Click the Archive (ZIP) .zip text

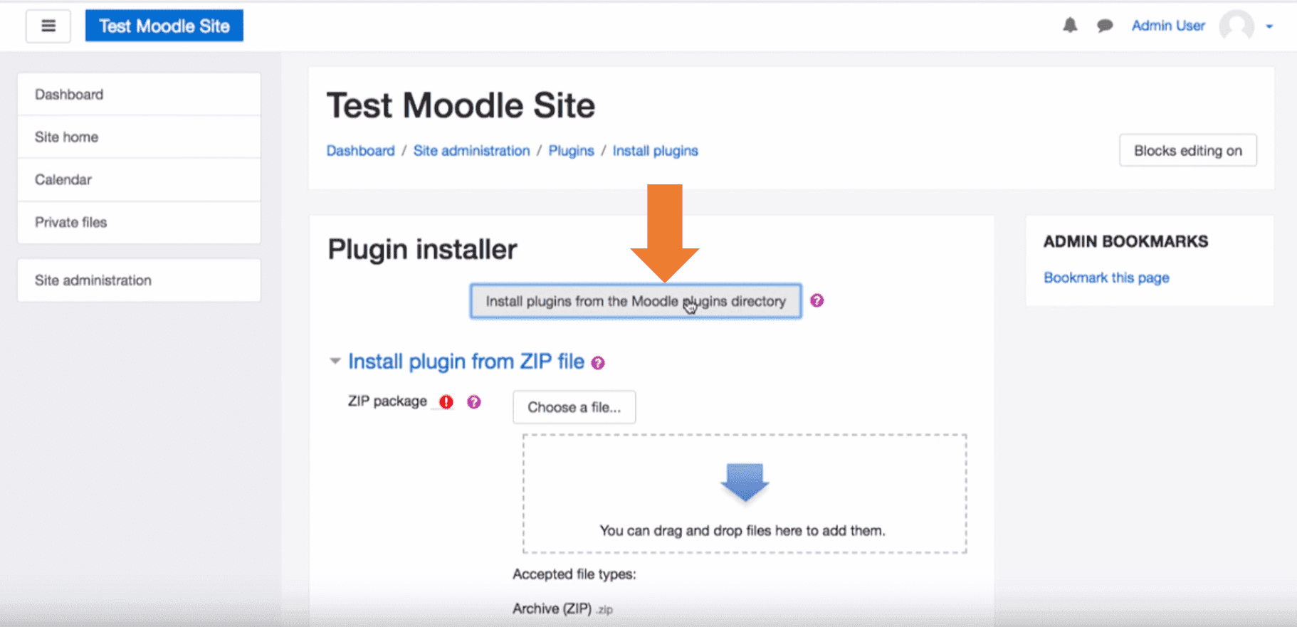(x=562, y=608)
